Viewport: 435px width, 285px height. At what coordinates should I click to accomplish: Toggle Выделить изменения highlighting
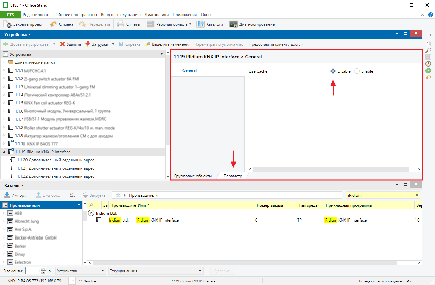point(167,44)
